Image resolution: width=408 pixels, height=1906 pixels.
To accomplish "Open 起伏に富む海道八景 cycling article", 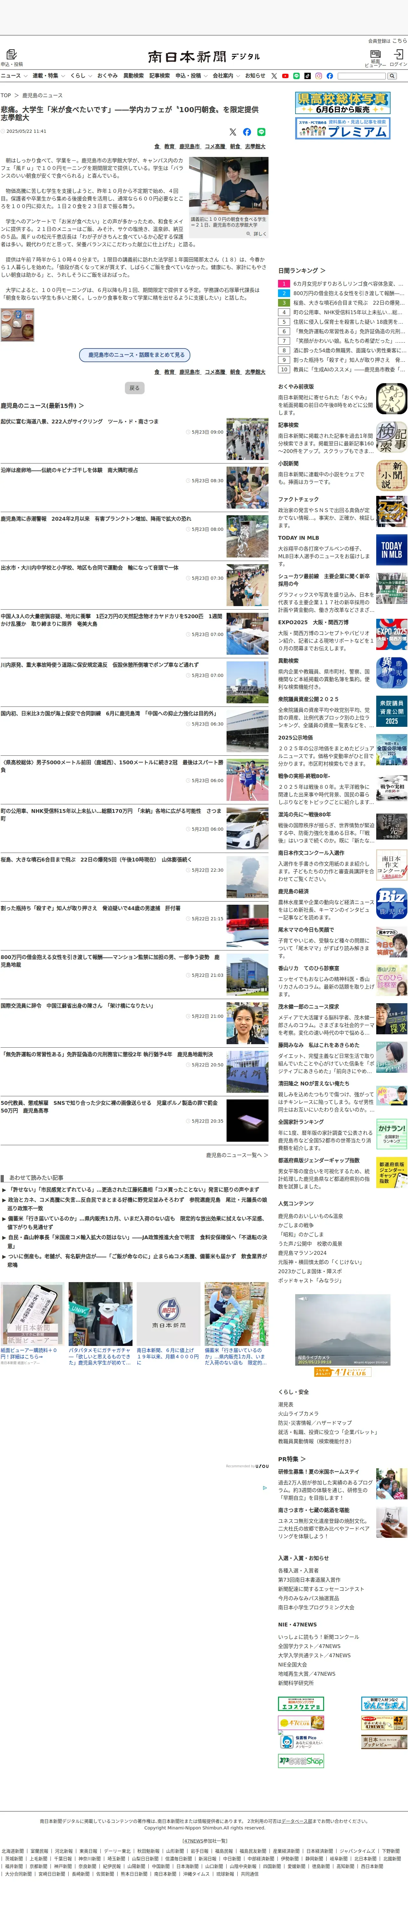I will (79, 422).
